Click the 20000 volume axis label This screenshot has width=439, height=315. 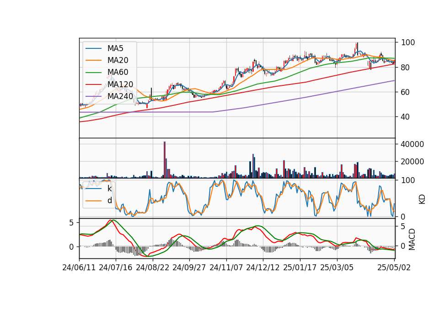tap(412, 162)
